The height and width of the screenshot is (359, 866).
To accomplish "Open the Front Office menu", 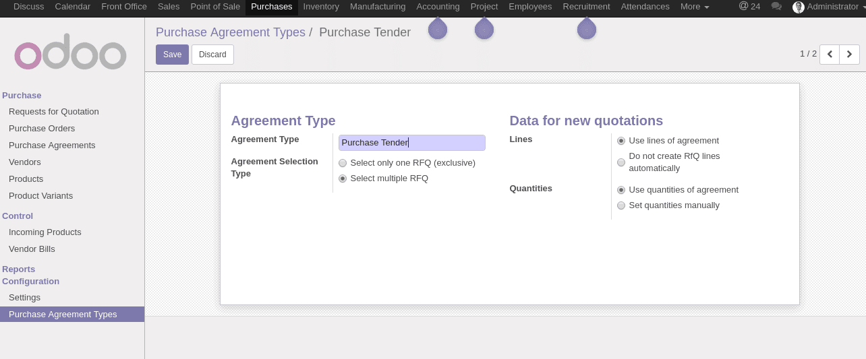I will 124,7.
